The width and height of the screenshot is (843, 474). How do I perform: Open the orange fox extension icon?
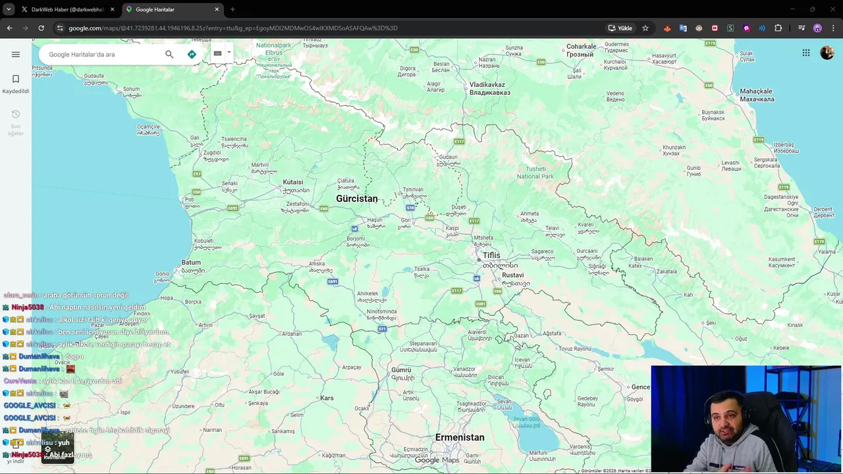click(x=667, y=28)
